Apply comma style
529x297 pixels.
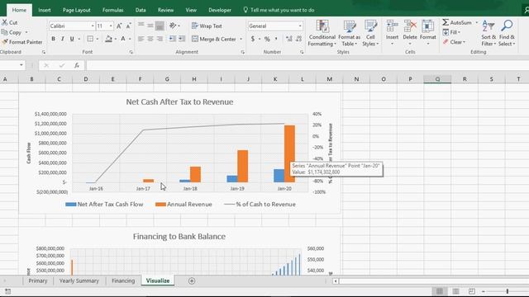pos(276,39)
